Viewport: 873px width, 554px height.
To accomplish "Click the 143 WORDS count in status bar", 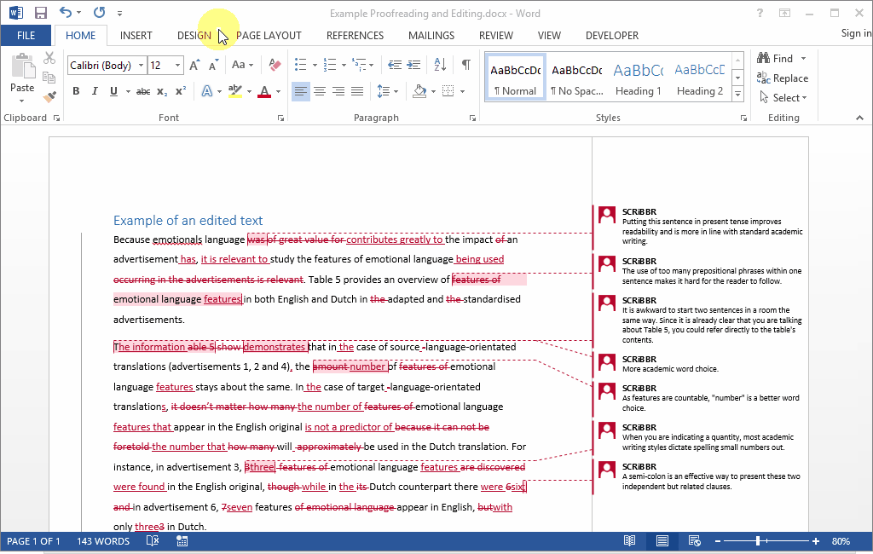I will [x=103, y=541].
